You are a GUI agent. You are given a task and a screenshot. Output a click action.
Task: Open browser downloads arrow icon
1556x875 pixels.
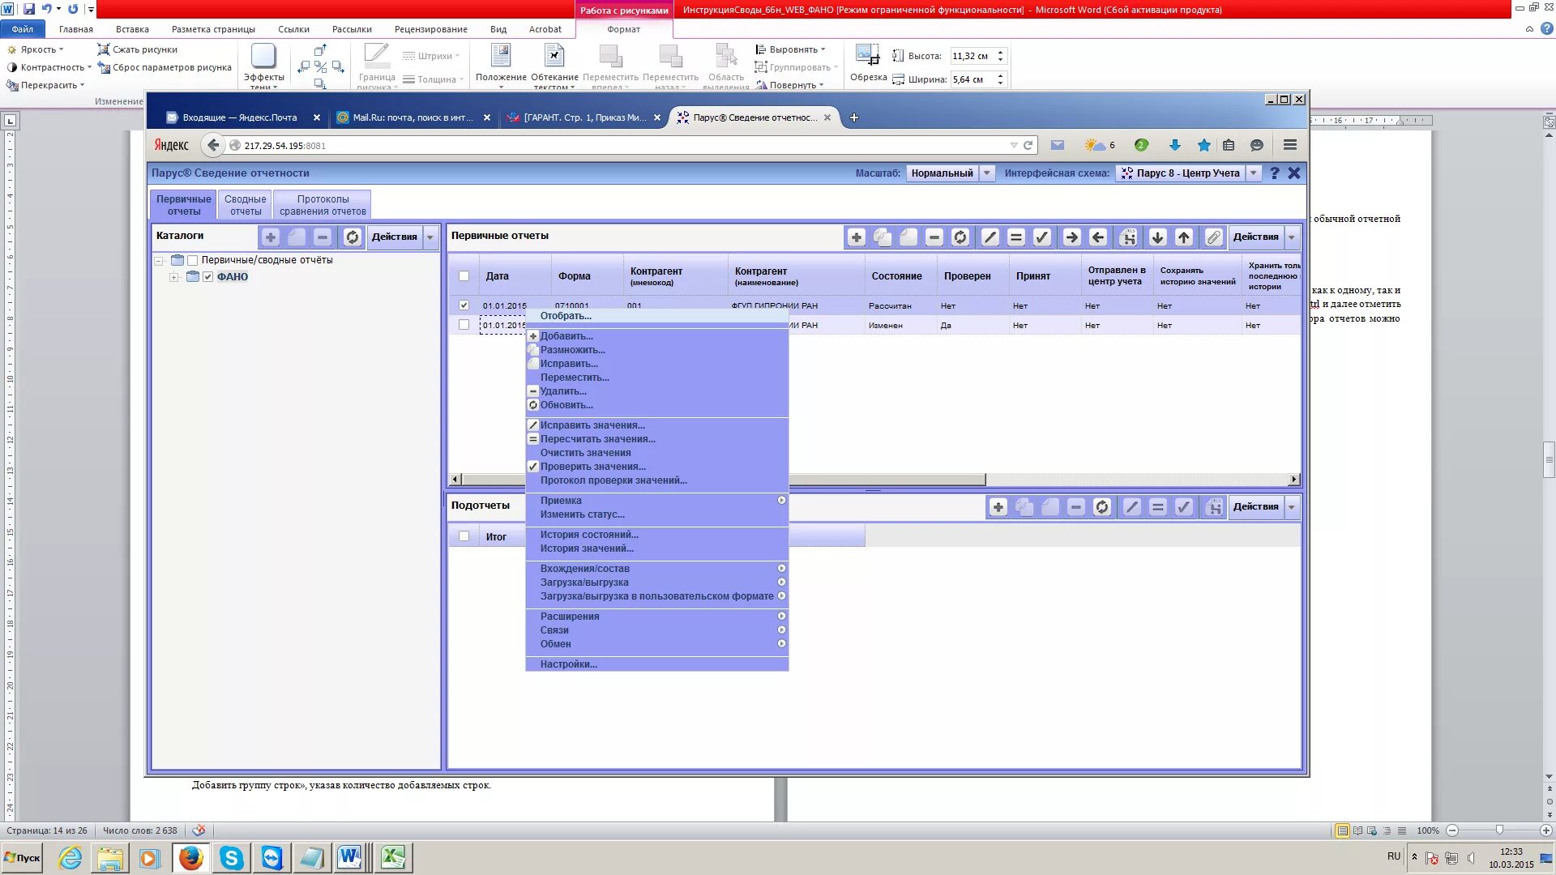coord(1174,145)
